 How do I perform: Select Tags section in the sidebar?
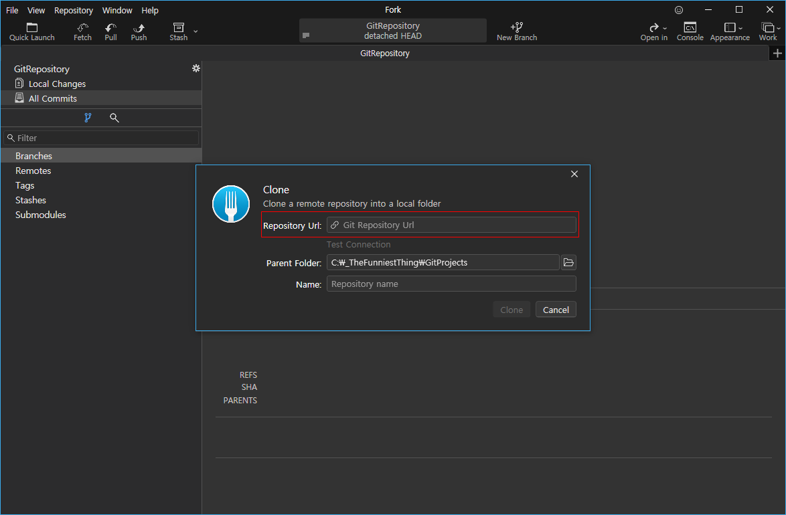tap(100, 185)
